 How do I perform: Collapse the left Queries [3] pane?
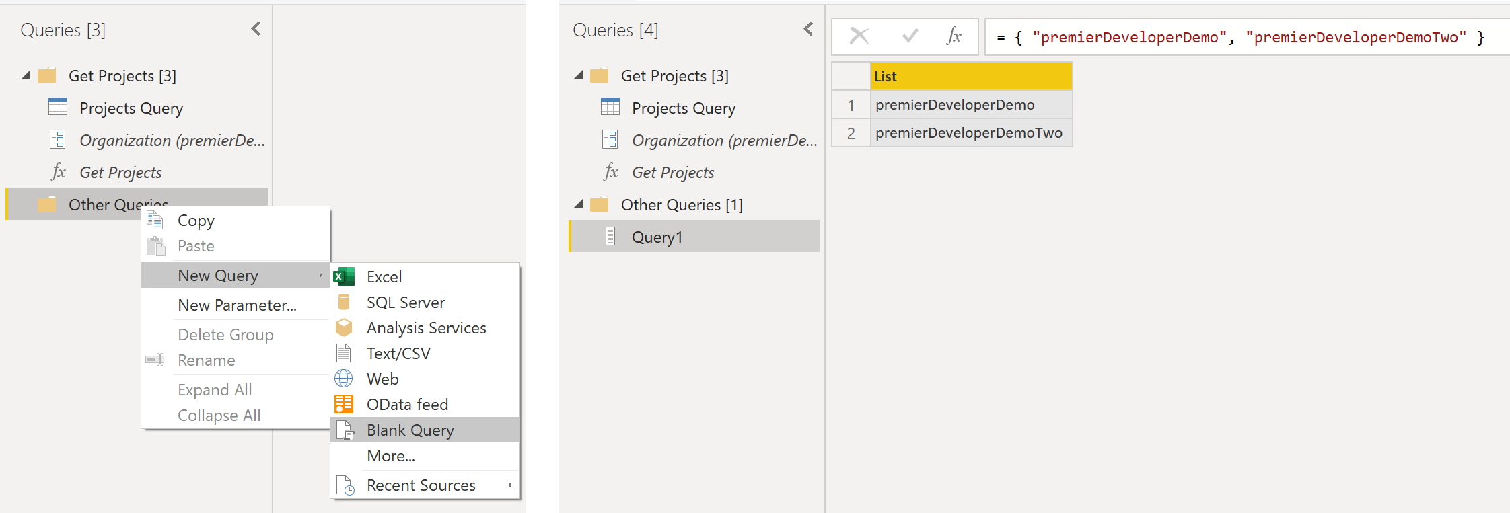256,29
